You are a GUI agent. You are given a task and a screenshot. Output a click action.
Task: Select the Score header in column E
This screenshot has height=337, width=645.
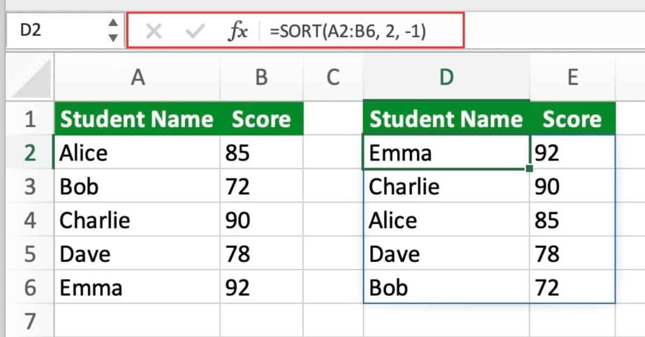pos(573,119)
